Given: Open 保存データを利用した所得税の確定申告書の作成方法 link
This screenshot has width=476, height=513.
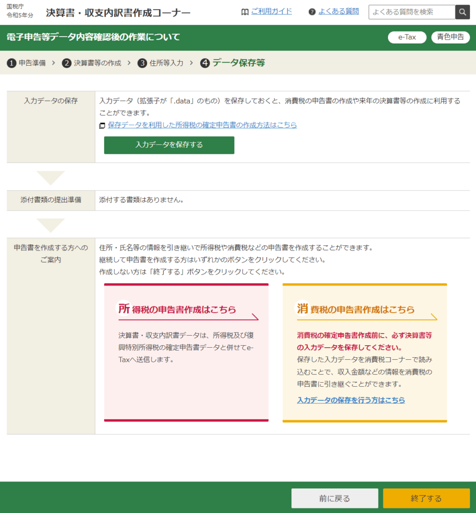Looking at the screenshot, I should tap(202, 125).
